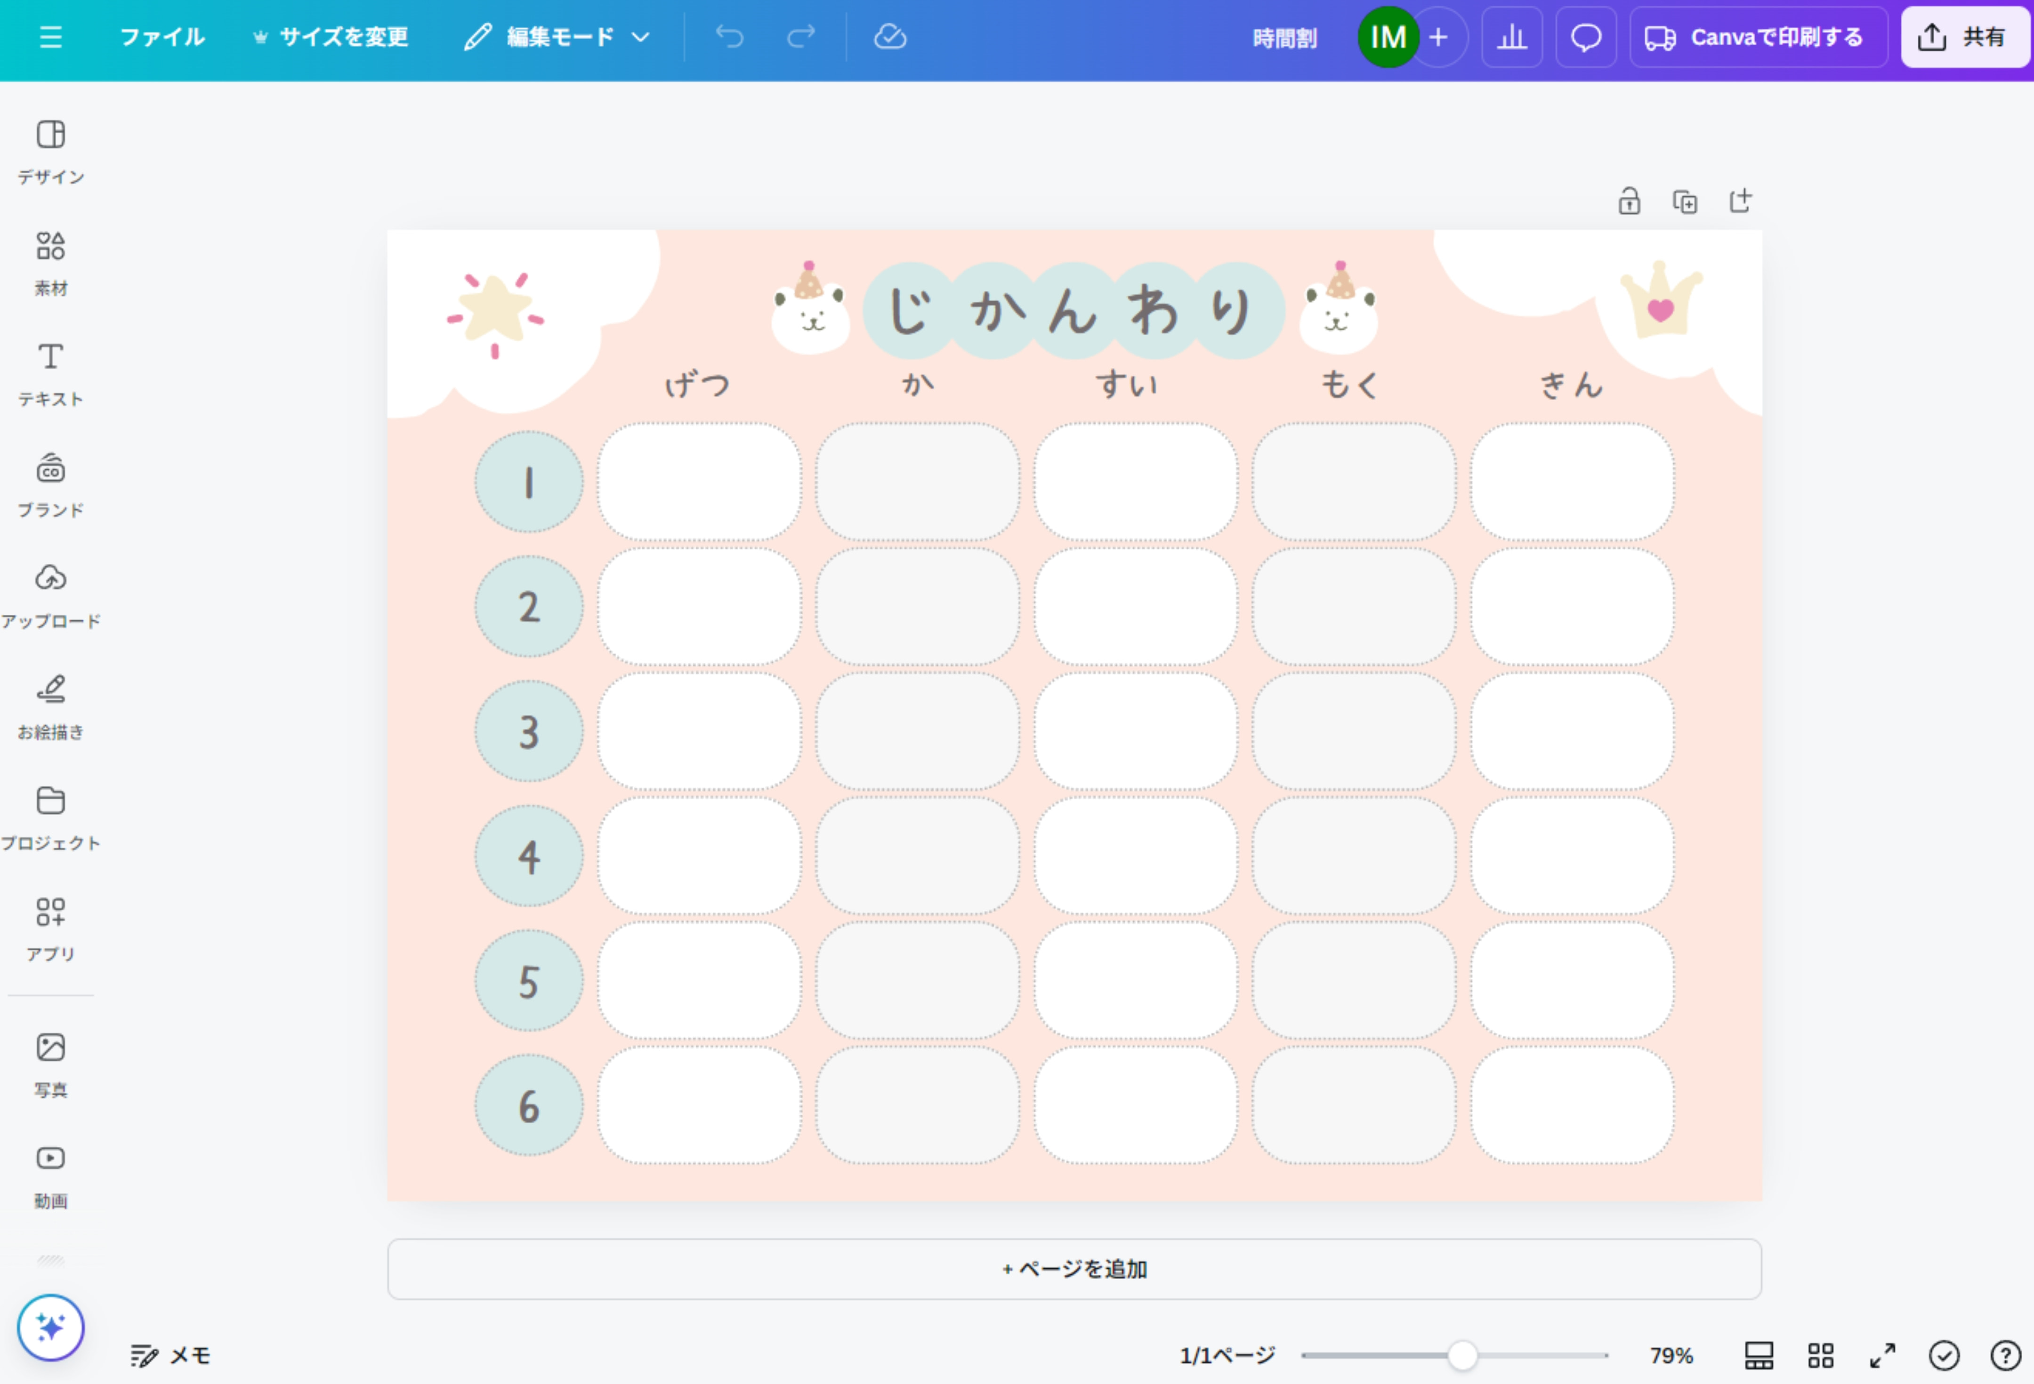Switch to scroll view pages icon
2034x1384 pixels.
coord(1758,1355)
